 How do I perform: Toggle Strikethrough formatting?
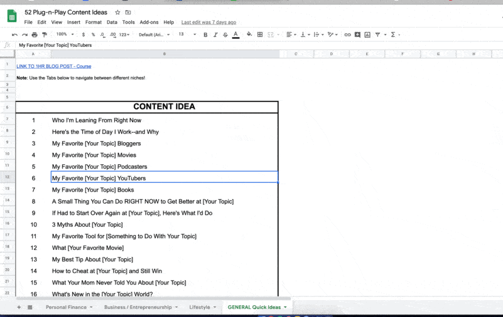225,34
